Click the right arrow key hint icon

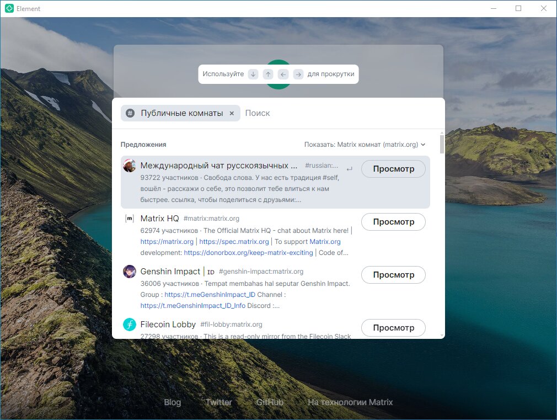pos(298,75)
